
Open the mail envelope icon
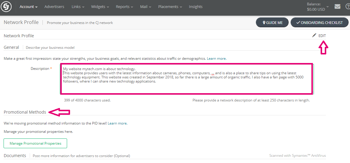337,7
